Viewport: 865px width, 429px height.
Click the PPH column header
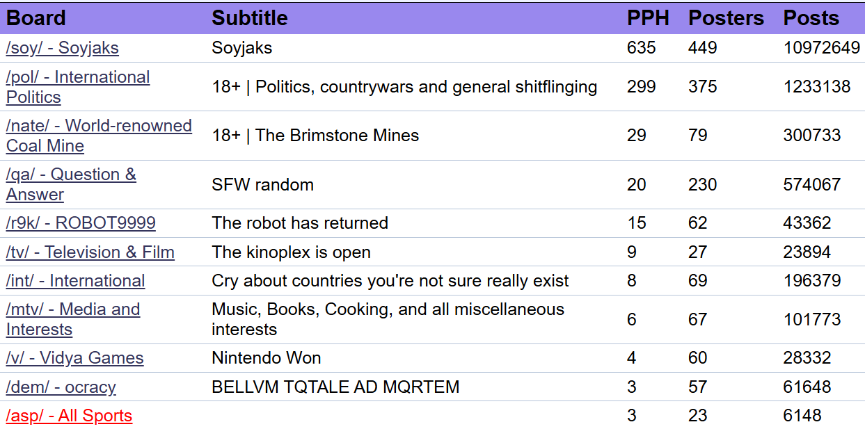[648, 18]
